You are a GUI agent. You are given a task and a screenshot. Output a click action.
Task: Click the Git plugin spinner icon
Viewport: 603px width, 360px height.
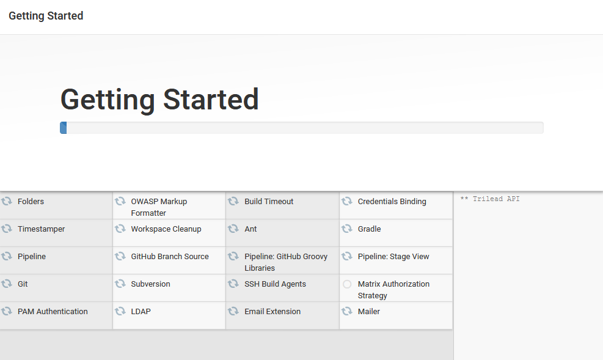point(6,283)
